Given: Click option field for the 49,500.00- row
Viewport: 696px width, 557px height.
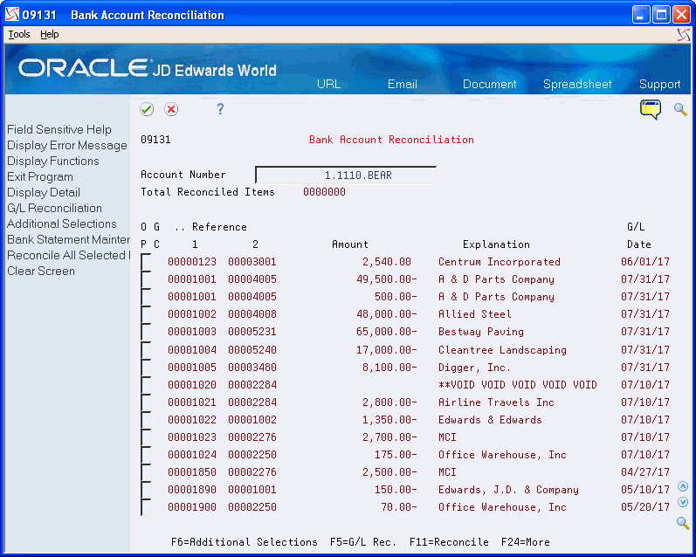Looking at the screenshot, I should (146, 279).
